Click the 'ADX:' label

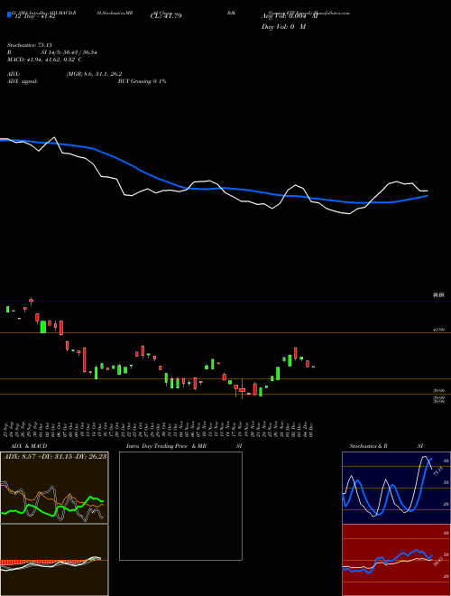pos(14,74)
